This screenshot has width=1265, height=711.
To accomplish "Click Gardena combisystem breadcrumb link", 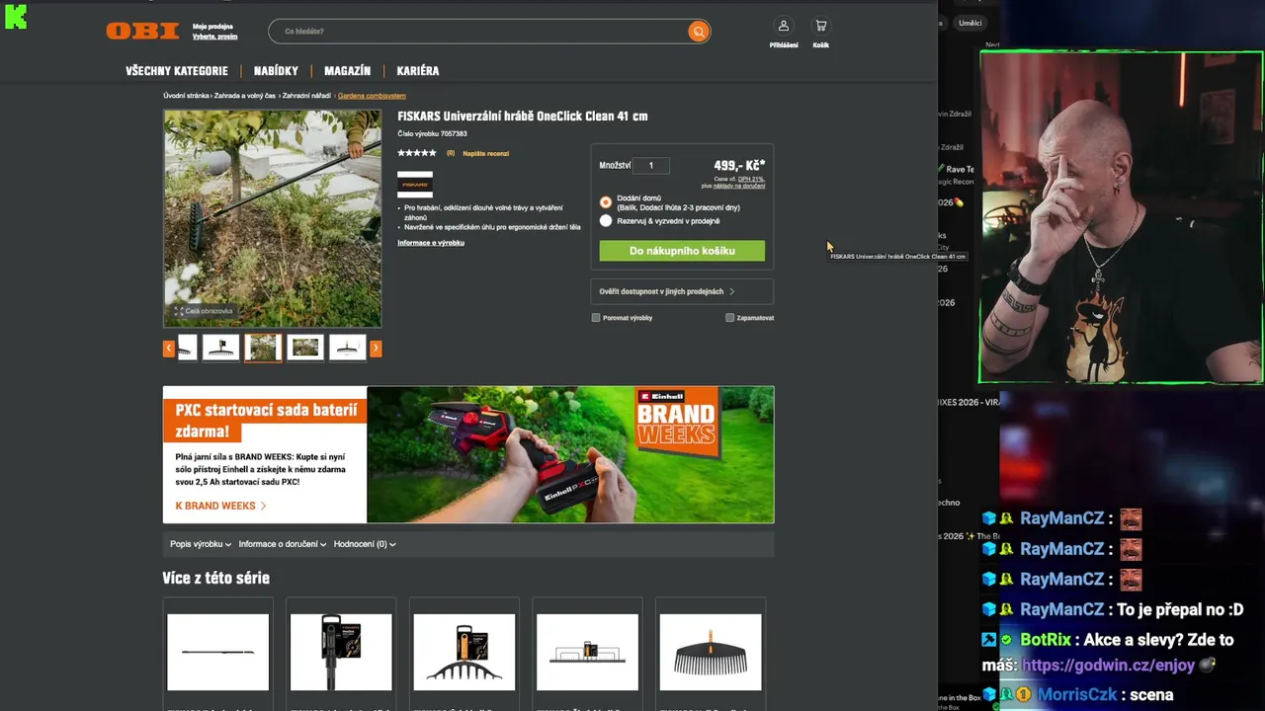I will (372, 96).
